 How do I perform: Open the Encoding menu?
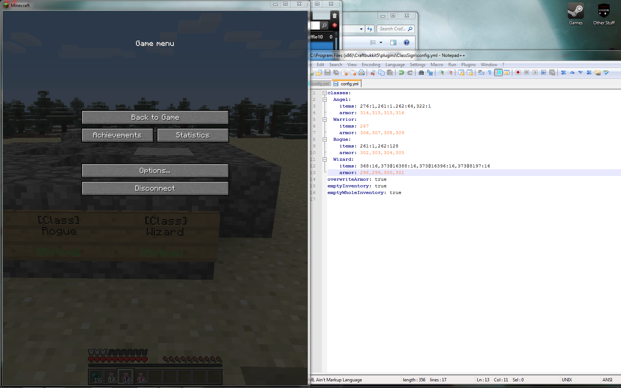tap(371, 65)
